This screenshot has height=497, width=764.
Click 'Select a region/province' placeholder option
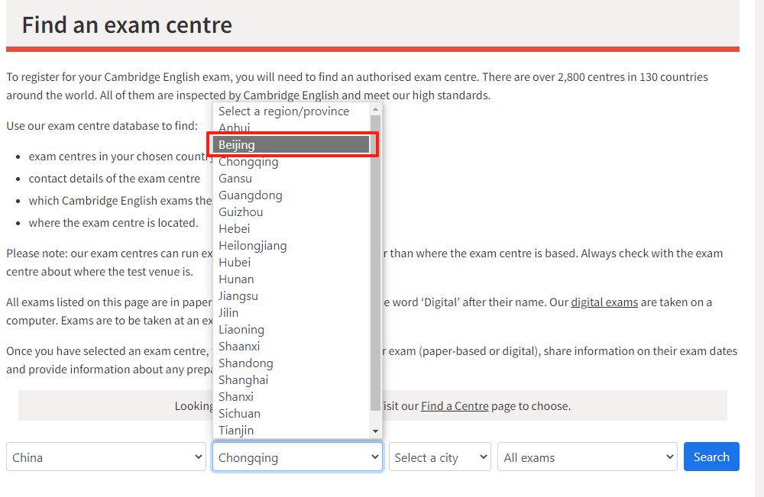(291, 111)
